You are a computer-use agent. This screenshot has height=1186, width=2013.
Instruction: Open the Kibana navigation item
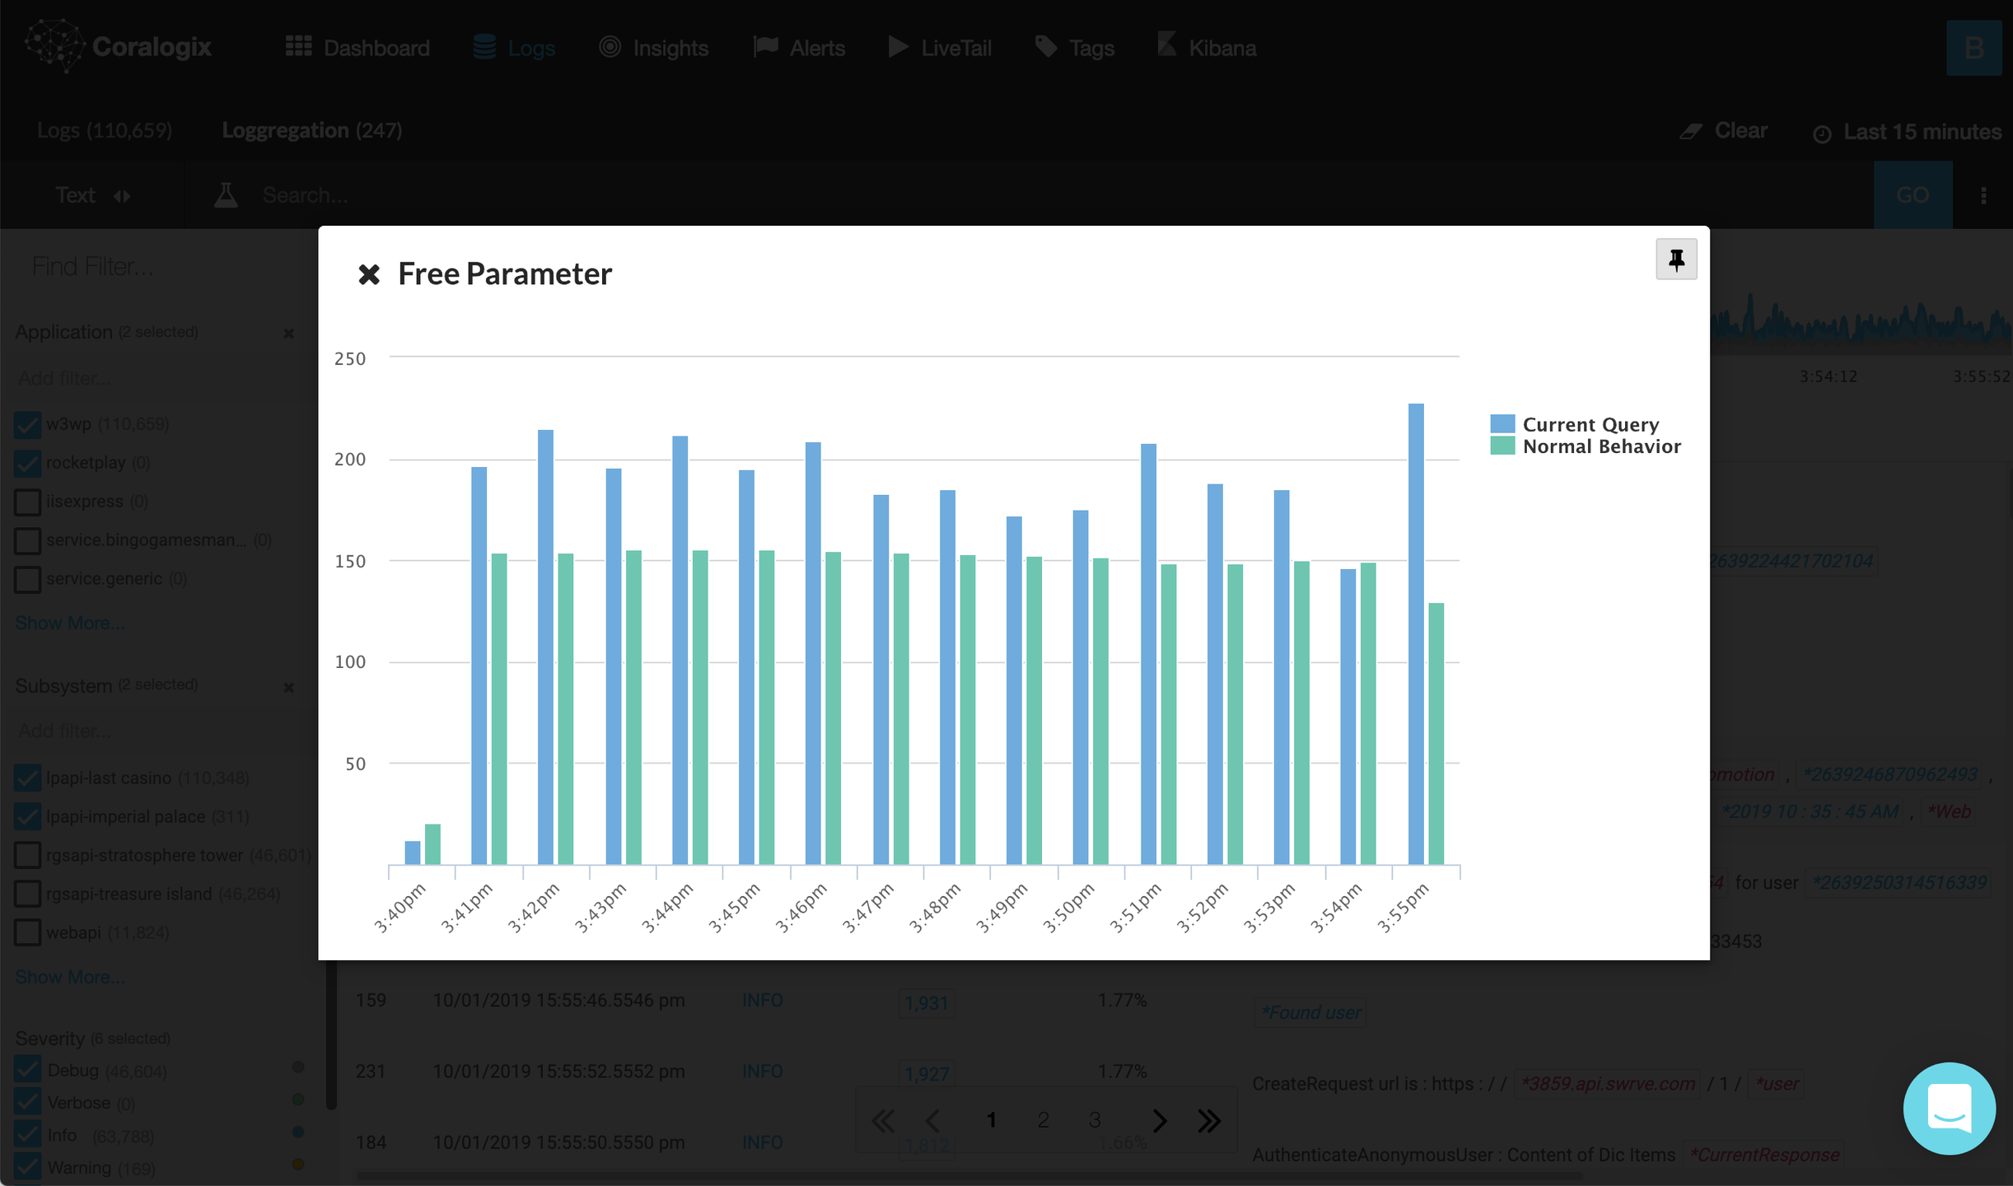[x=1207, y=48]
